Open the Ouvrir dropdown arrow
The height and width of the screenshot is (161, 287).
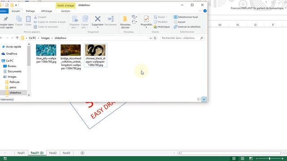coord(166,17)
